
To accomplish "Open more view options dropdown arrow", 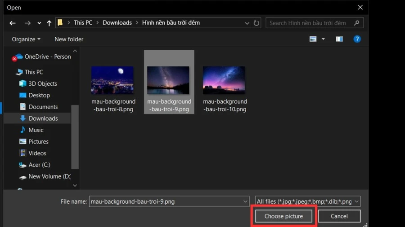I will [323, 39].
